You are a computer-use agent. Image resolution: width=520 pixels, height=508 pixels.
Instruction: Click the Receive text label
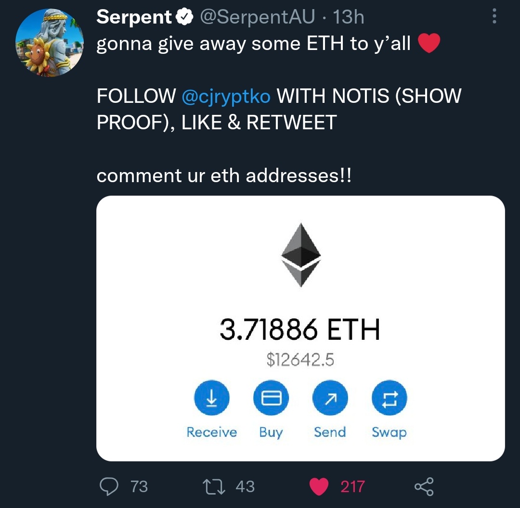[x=212, y=432]
